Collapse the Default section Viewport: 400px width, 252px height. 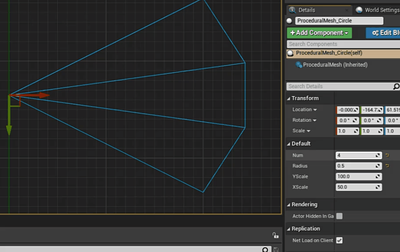[288, 144]
